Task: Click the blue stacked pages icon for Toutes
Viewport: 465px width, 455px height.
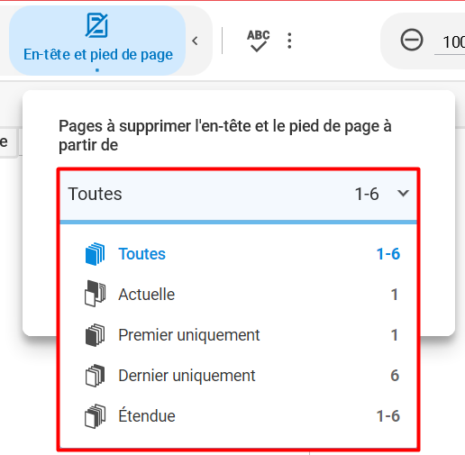Action: (96, 254)
